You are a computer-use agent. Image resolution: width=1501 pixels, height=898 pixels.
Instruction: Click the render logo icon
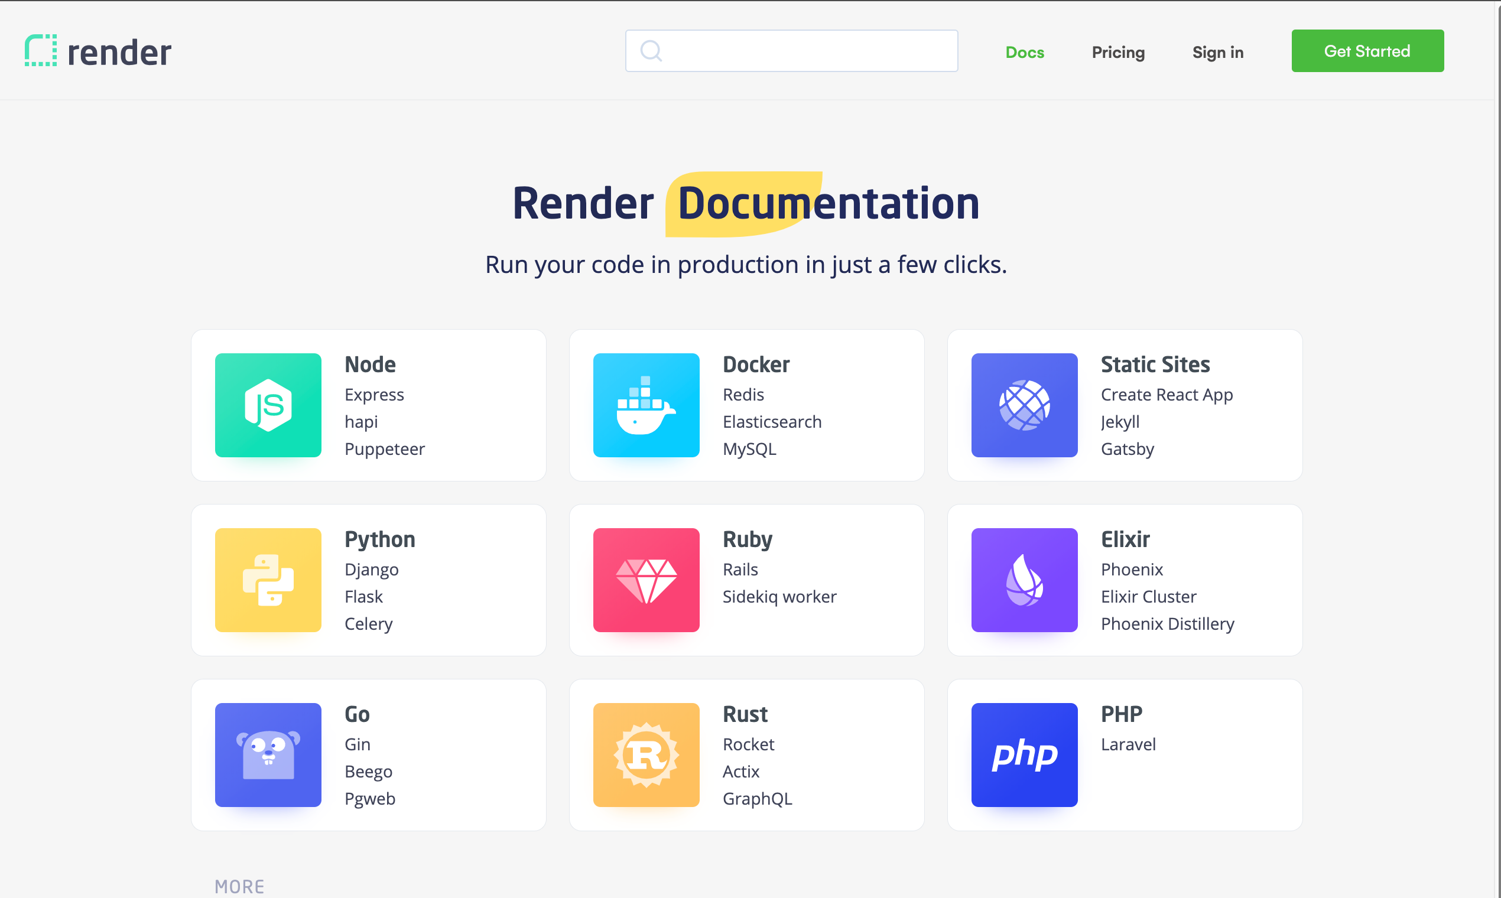point(41,51)
